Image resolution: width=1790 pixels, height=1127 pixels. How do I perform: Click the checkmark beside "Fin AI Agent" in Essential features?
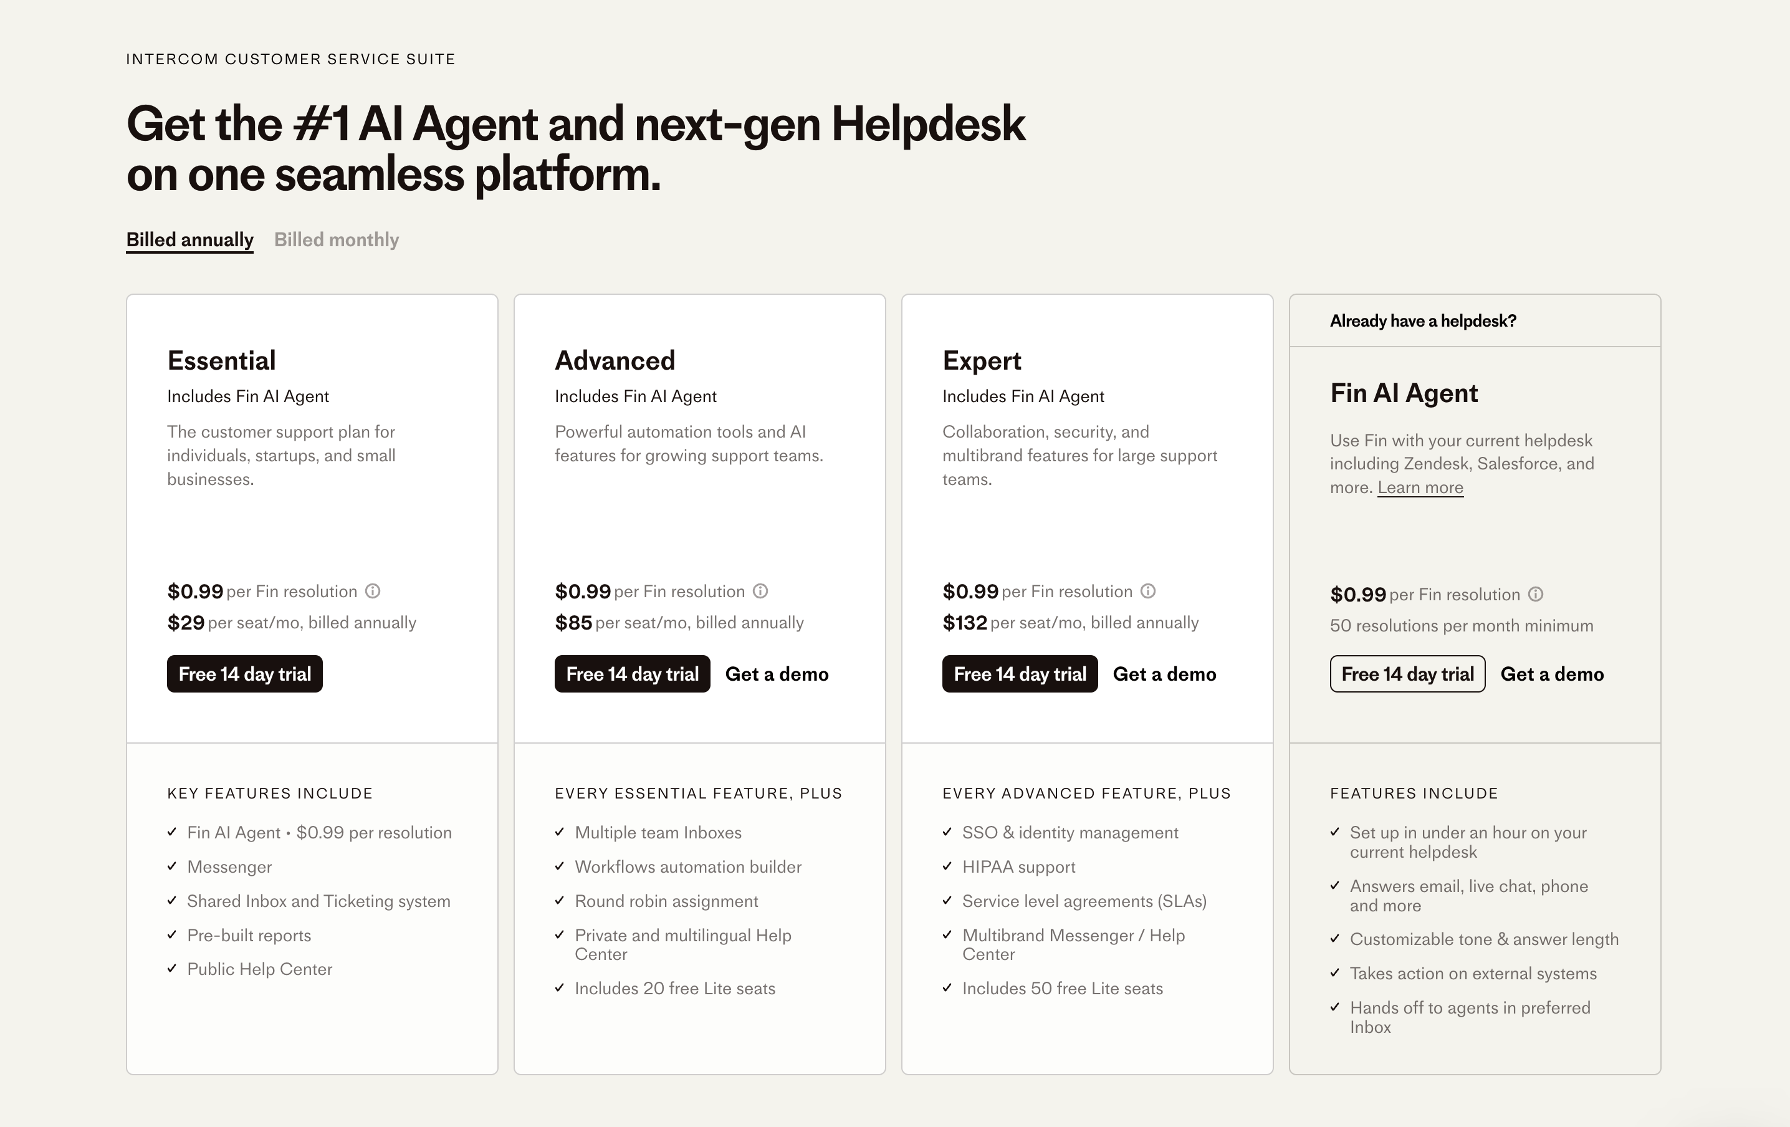tap(173, 832)
